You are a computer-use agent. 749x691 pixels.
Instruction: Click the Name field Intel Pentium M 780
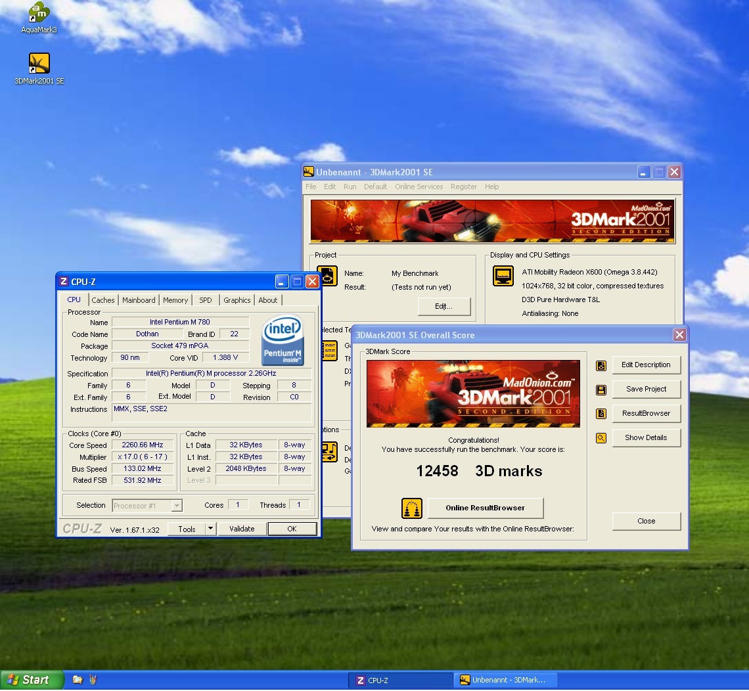pyautogui.click(x=179, y=323)
